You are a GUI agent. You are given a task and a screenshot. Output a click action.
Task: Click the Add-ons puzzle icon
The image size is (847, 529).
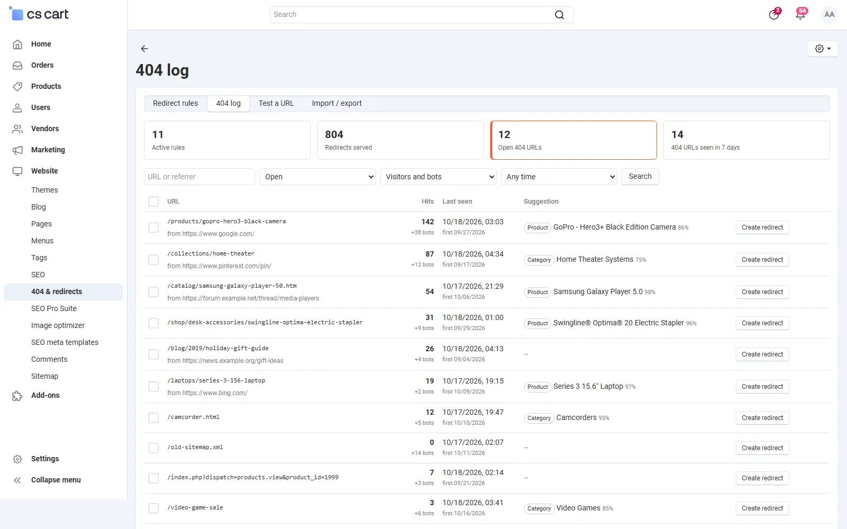(x=17, y=396)
